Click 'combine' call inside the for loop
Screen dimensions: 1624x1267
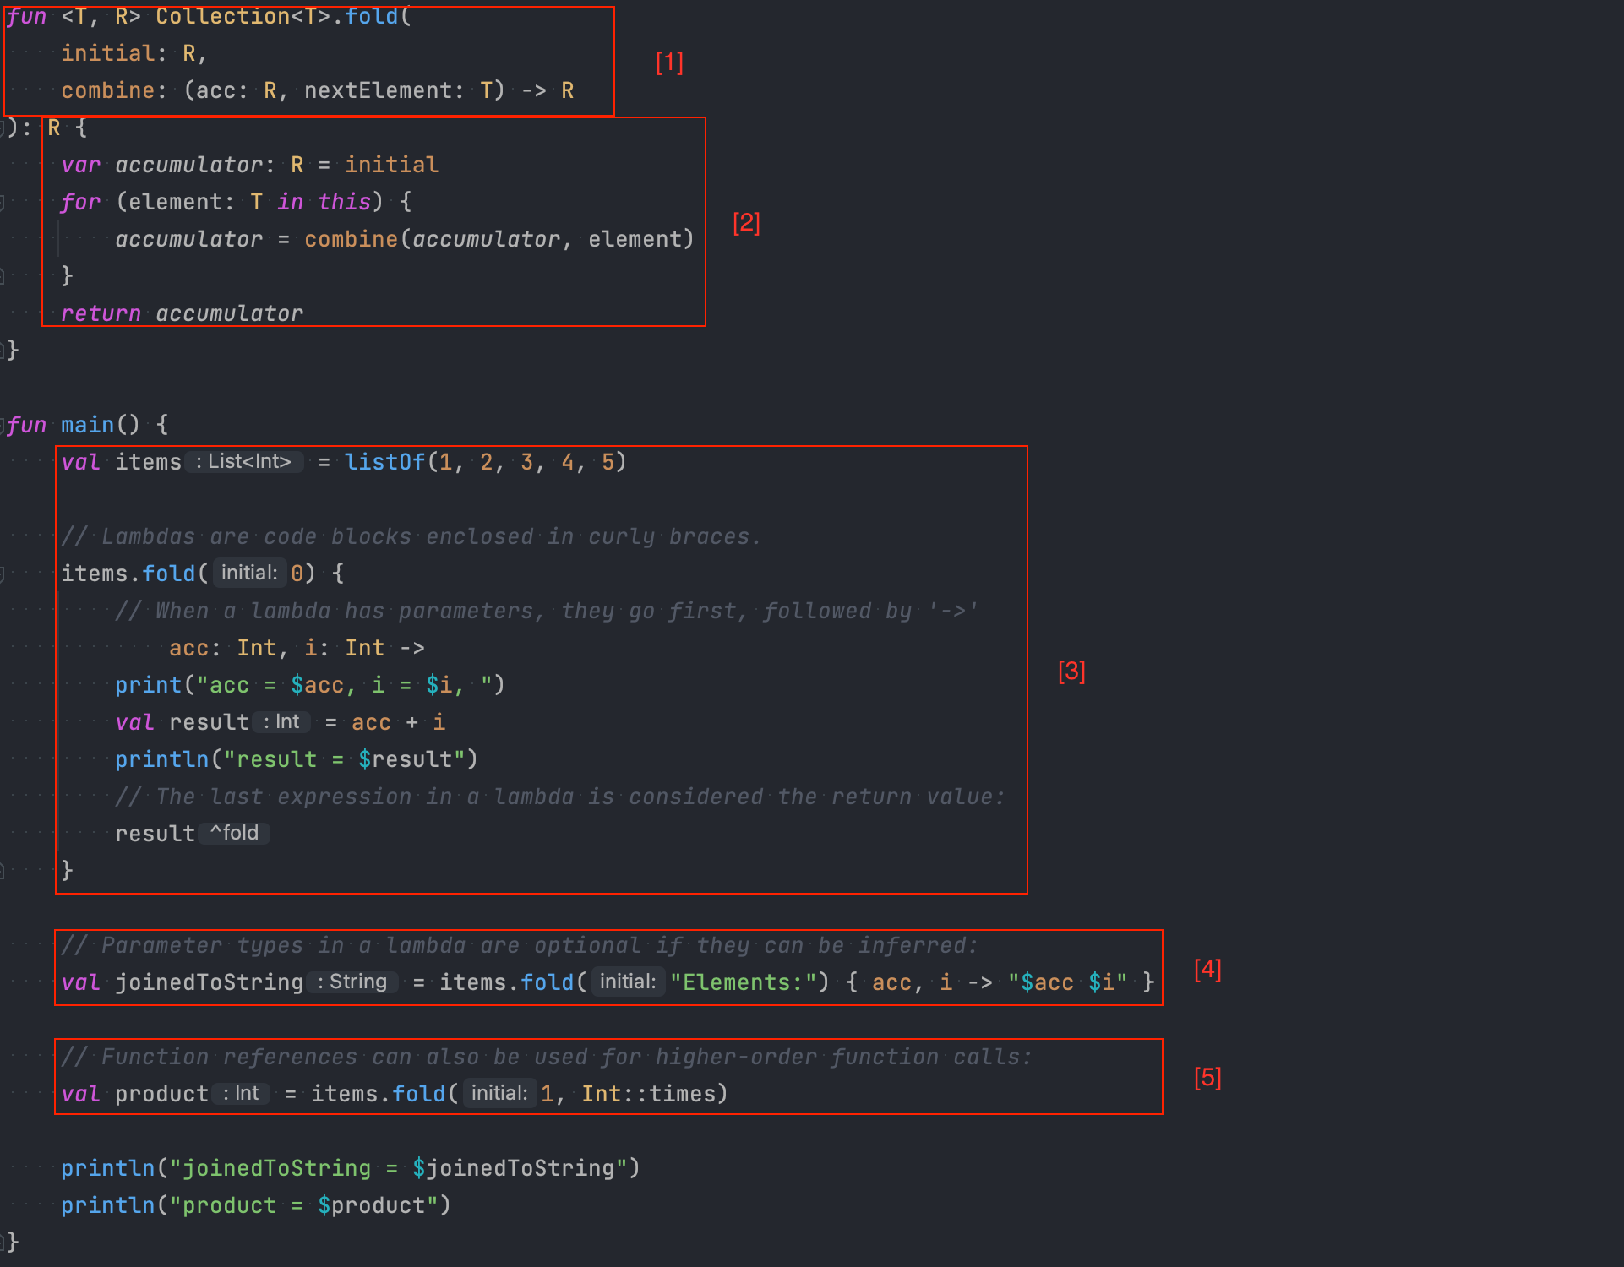pos(351,239)
